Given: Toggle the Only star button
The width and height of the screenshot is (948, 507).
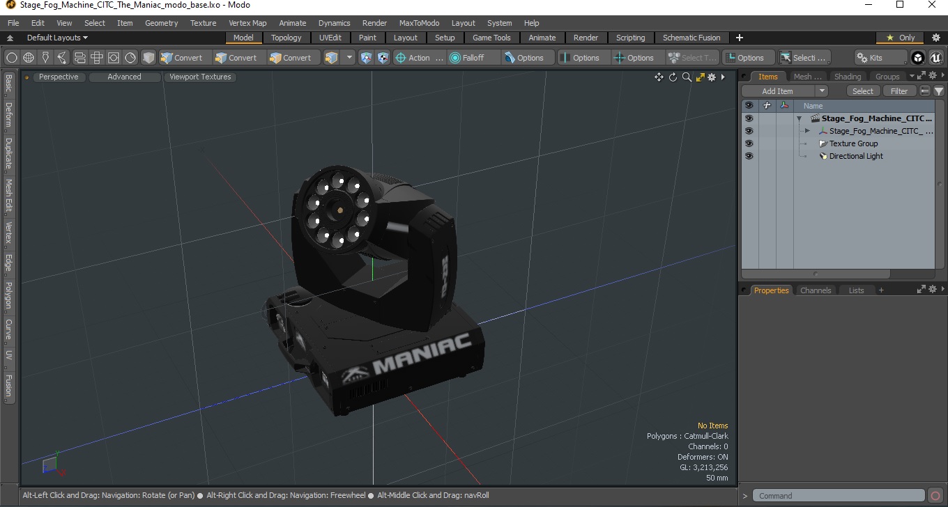Looking at the screenshot, I should 900,38.
